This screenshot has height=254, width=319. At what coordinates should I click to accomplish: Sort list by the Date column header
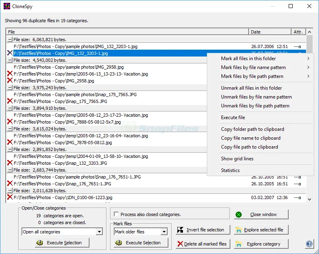(270, 32)
